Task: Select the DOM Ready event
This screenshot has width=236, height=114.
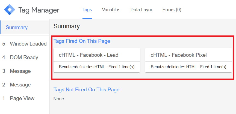Action: 25,57
